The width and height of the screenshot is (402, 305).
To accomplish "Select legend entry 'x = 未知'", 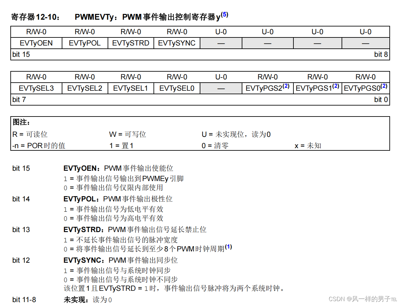I will click(308, 146).
